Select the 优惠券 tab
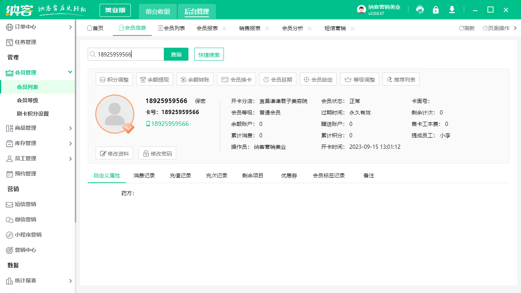 289,175
